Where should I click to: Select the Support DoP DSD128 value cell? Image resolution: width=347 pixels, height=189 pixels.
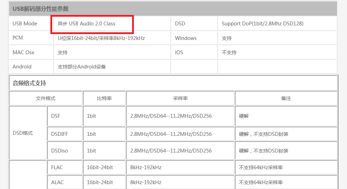263,24
